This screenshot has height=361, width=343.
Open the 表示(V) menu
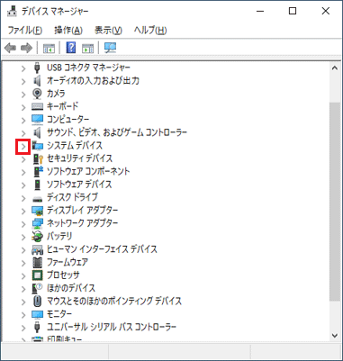pyautogui.click(x=108, y=30)
